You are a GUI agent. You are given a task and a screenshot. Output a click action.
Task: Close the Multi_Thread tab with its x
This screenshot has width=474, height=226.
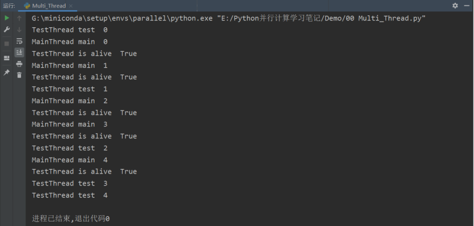(71, 6)
